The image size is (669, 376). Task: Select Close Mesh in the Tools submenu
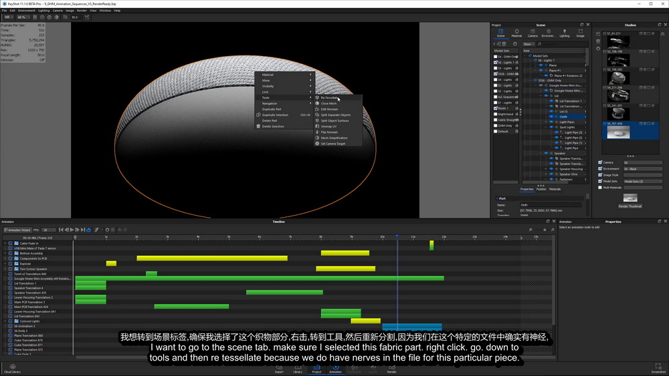tap(337, 104)
